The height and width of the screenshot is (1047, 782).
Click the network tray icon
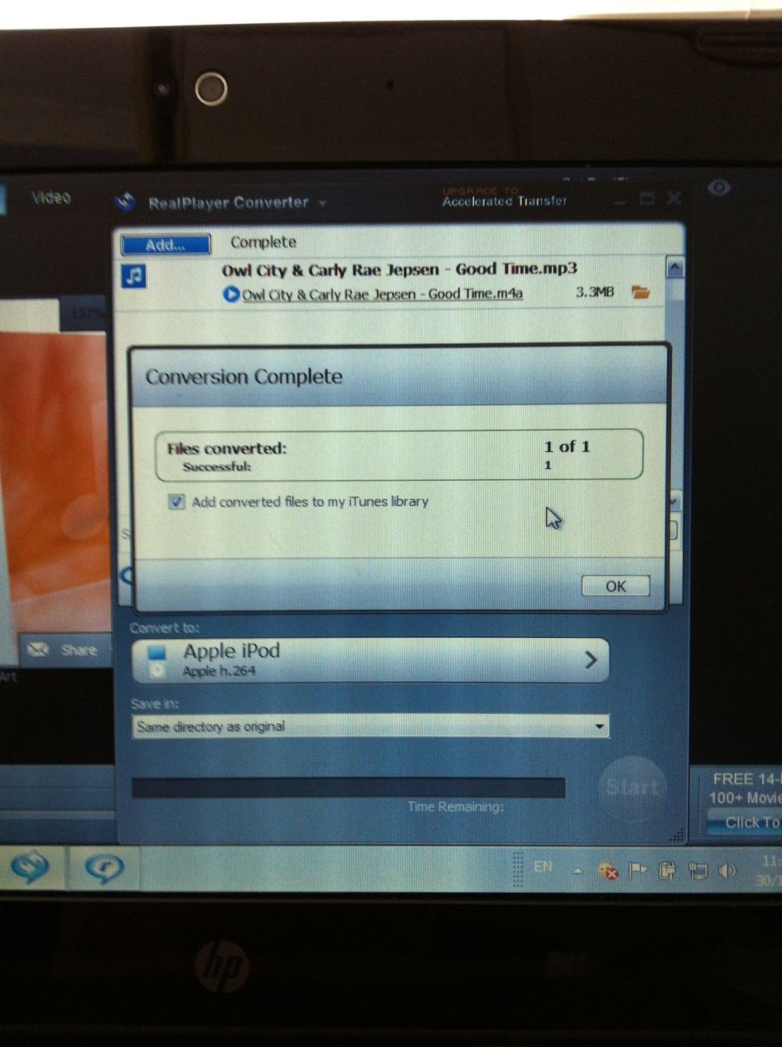coord(698,871)
